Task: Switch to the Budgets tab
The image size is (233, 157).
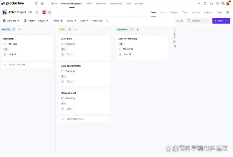Action: (174, 12)
